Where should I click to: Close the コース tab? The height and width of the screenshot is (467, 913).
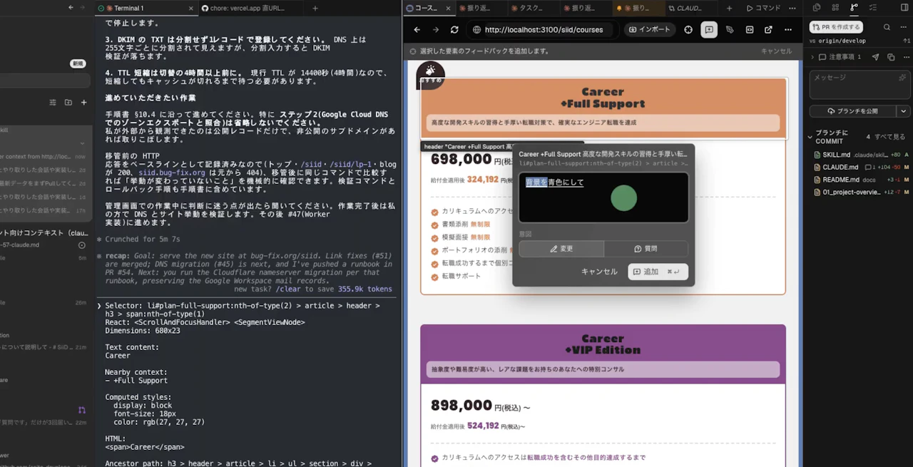447,9
